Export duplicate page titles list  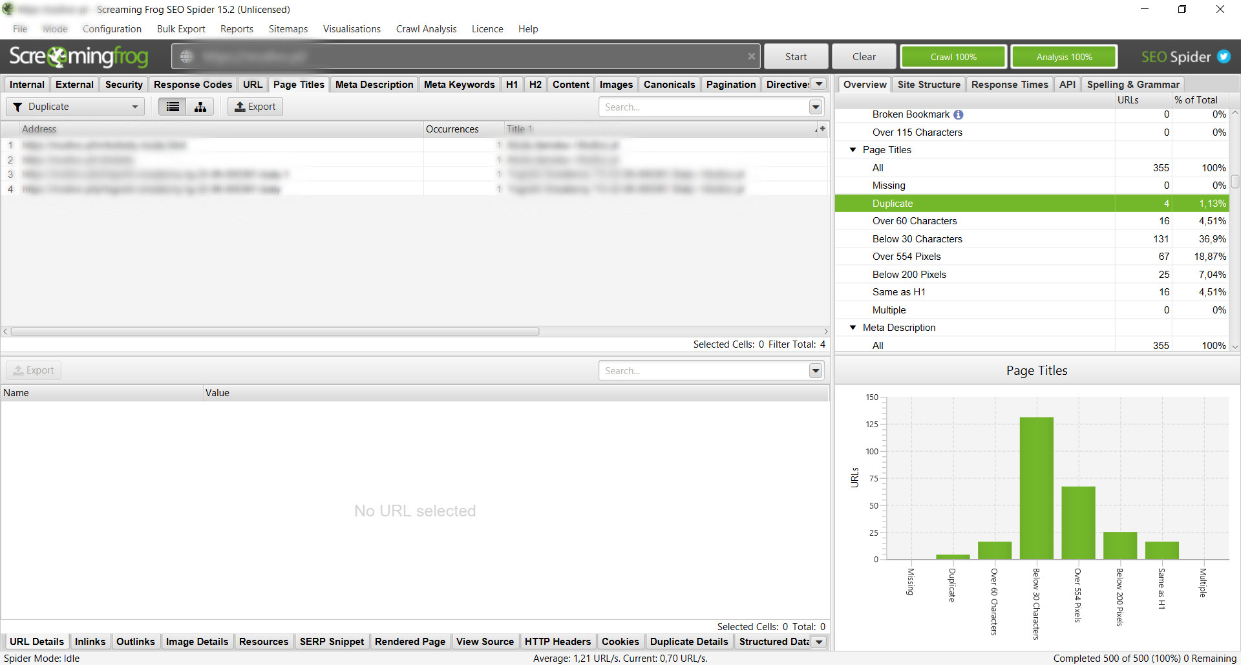(255, 107)
